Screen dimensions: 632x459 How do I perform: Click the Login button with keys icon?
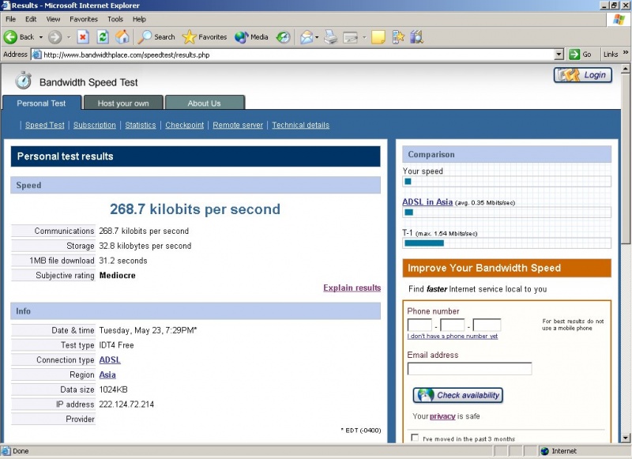tap(582, 75)
